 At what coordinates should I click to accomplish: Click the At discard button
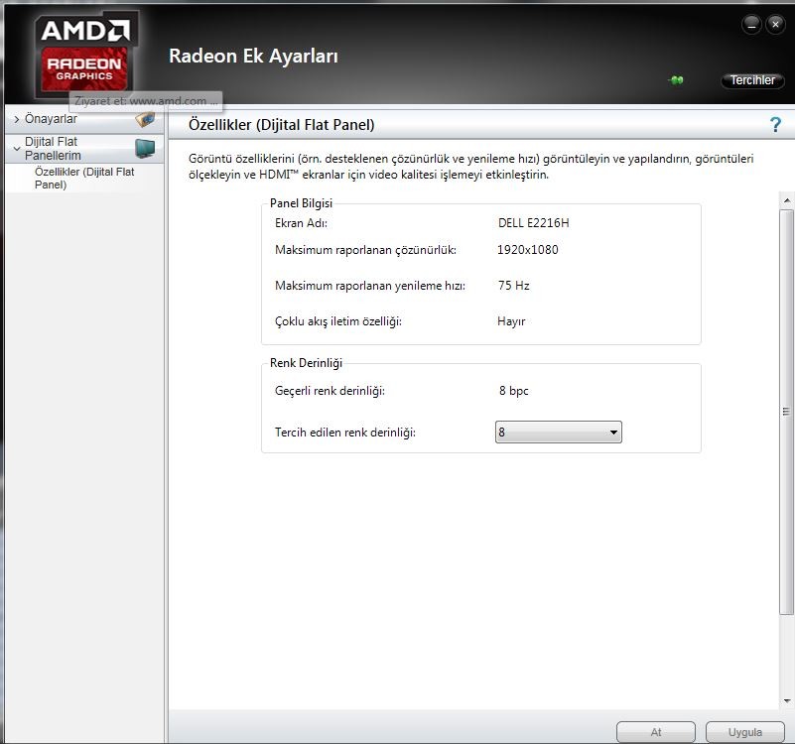656,732
